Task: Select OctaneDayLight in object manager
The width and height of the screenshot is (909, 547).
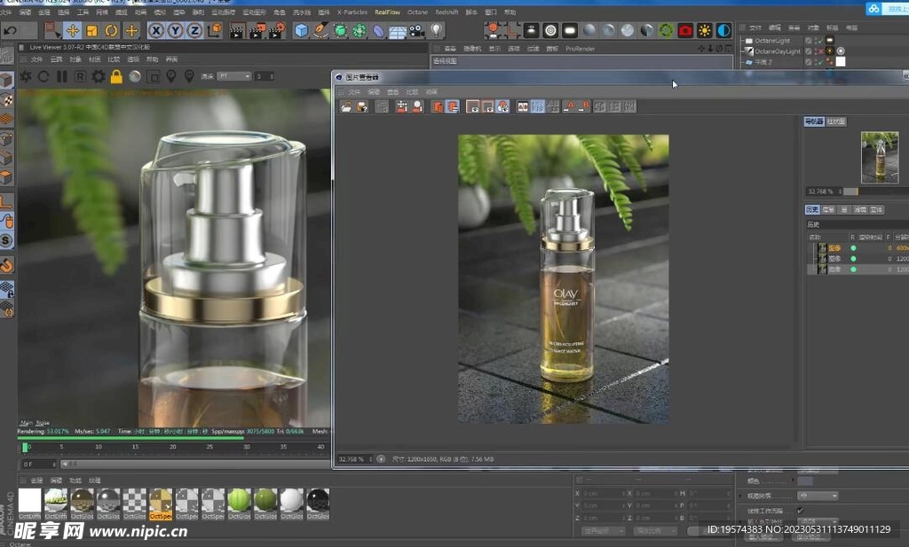Action: click(778, 51)
